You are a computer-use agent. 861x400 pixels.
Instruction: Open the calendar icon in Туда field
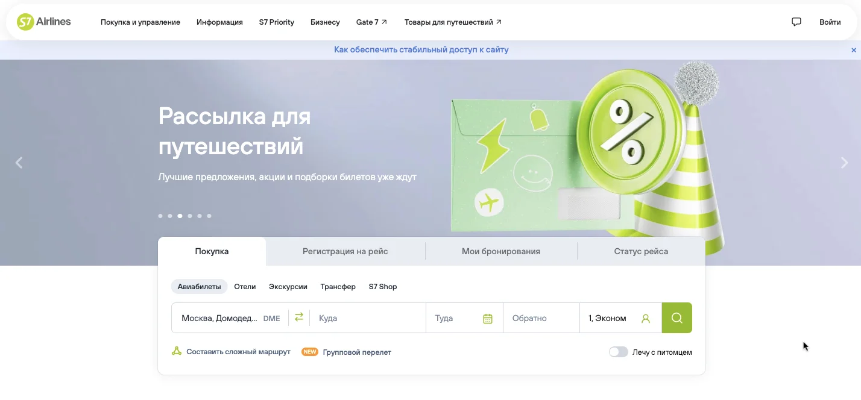488,319
